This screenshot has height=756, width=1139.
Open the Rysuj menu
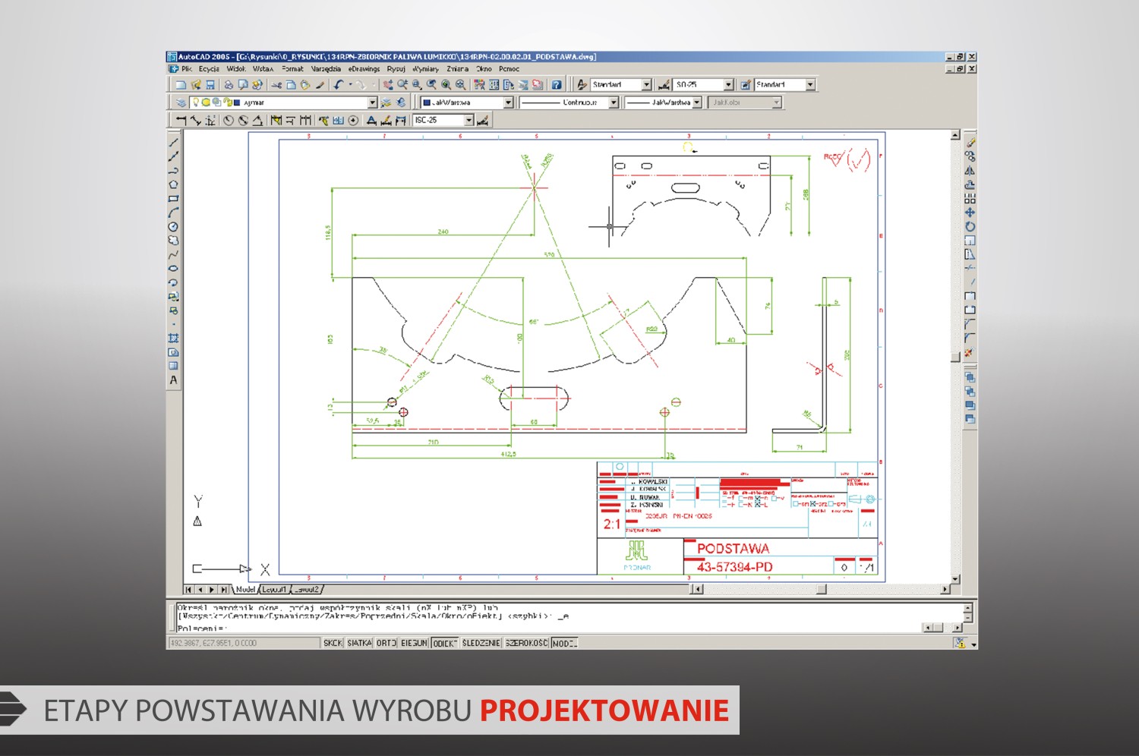point(396,68)
